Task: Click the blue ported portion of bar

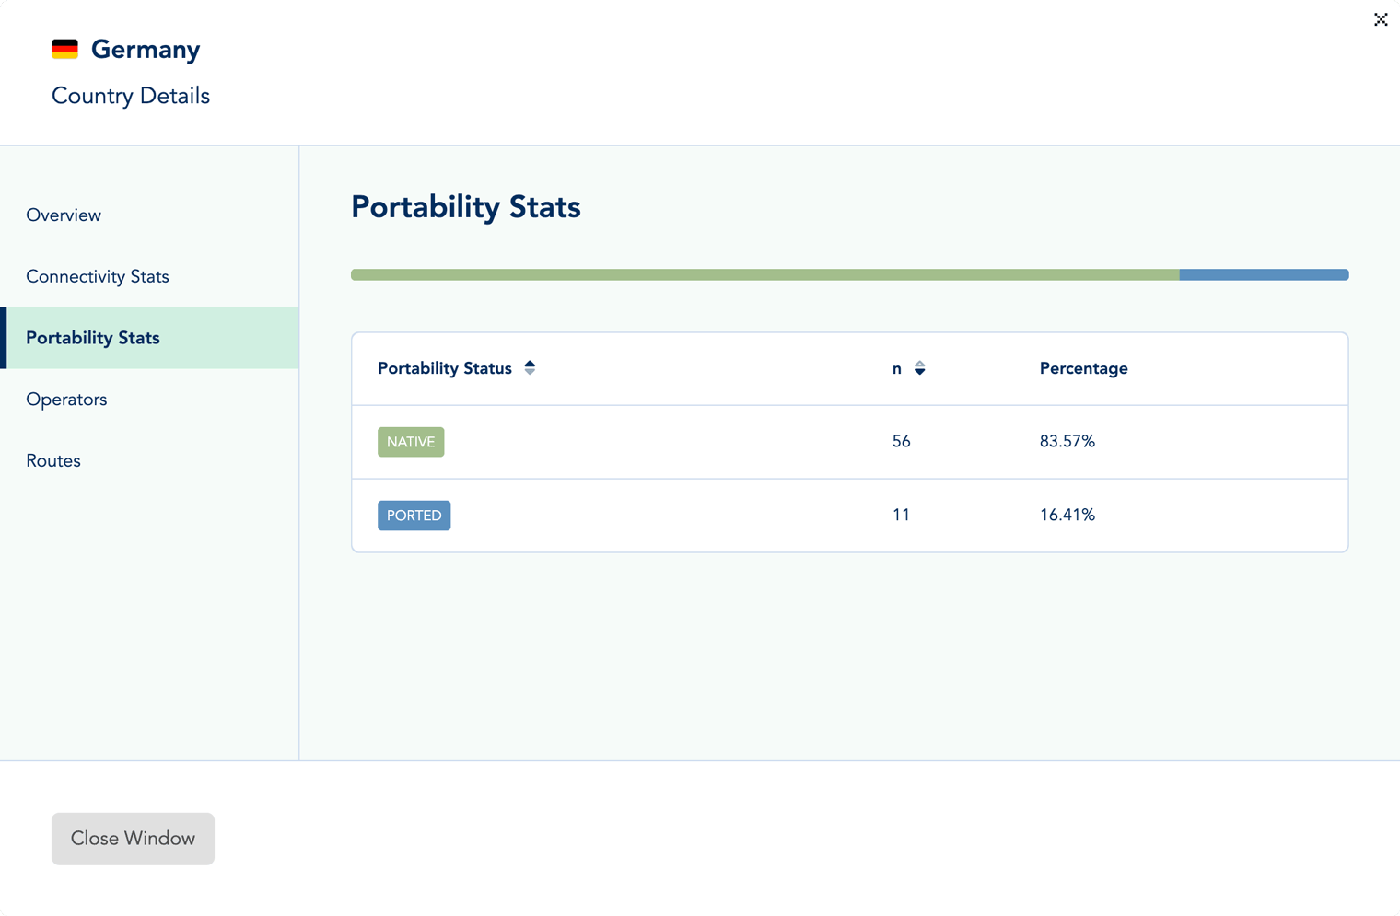Action: (1264, 275)
